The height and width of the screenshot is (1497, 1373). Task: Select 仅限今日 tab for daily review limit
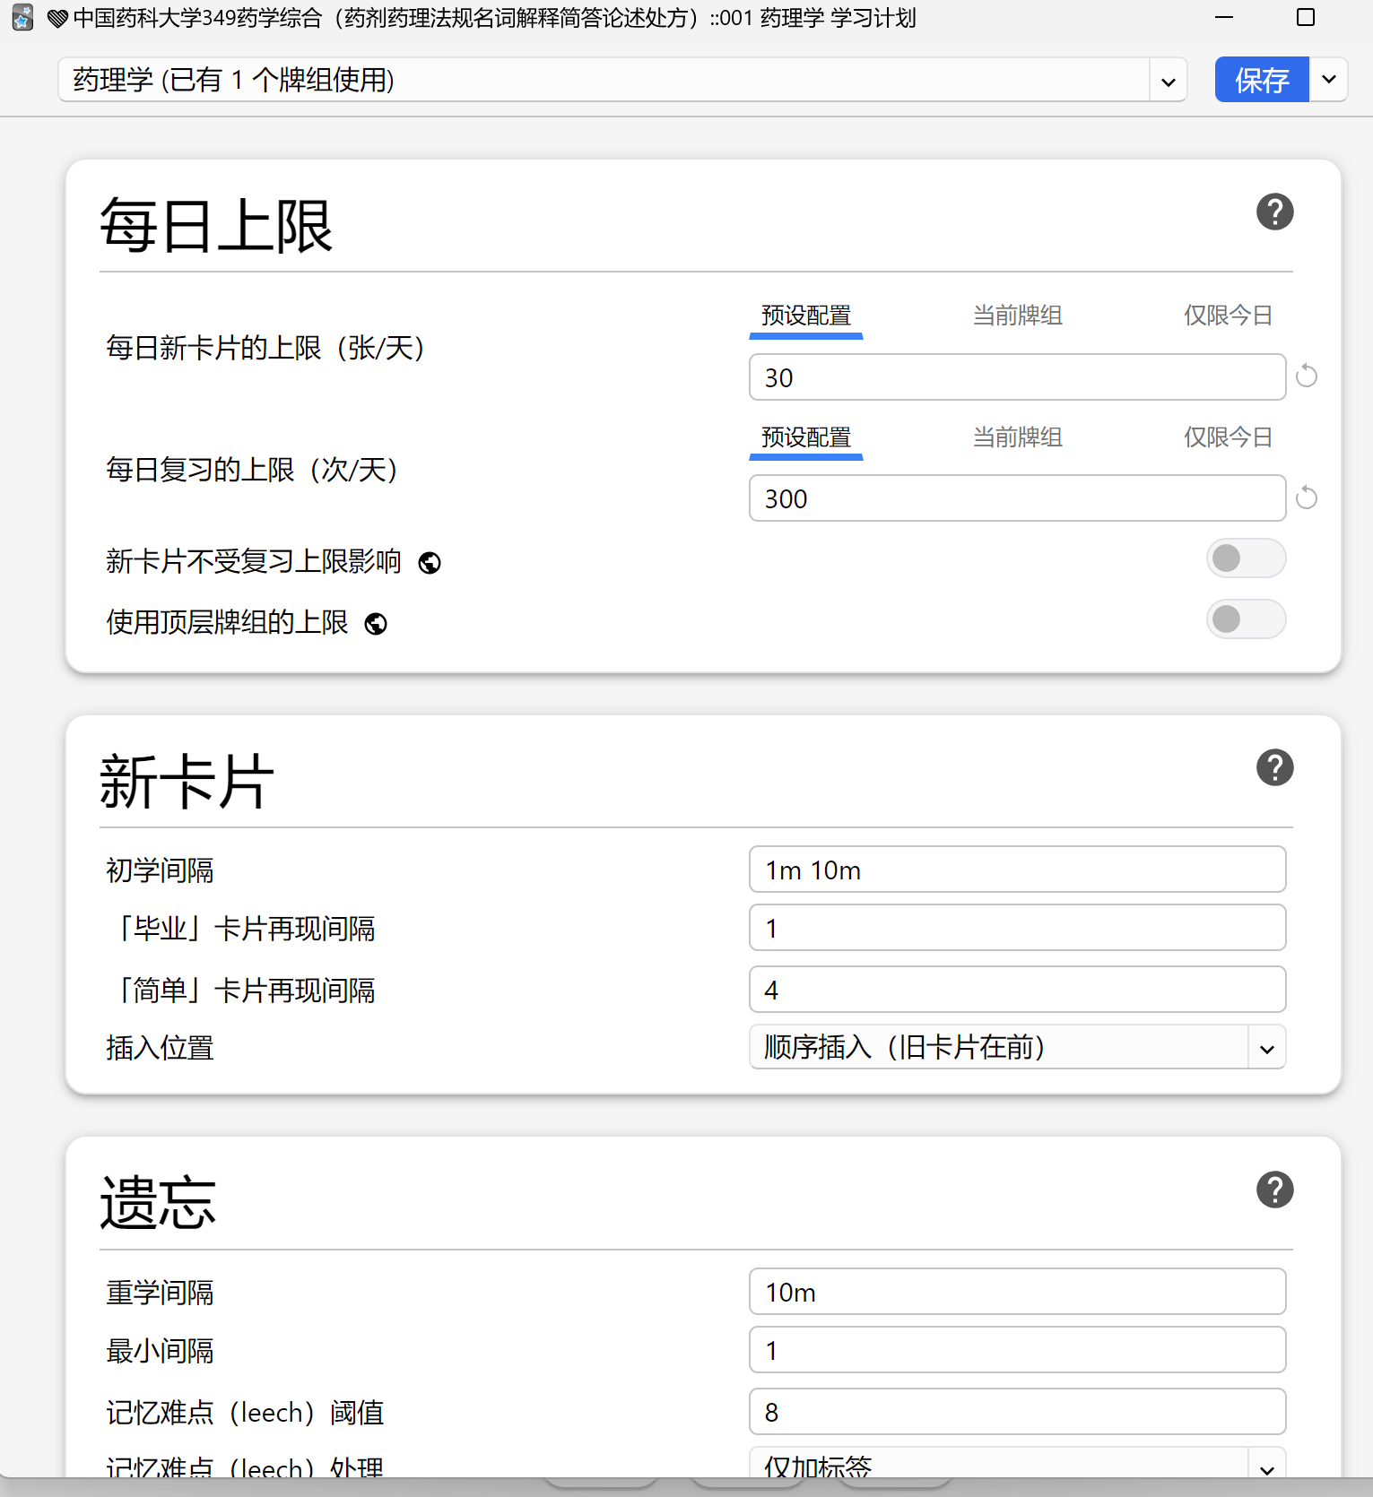click(x=1228, y=438)
